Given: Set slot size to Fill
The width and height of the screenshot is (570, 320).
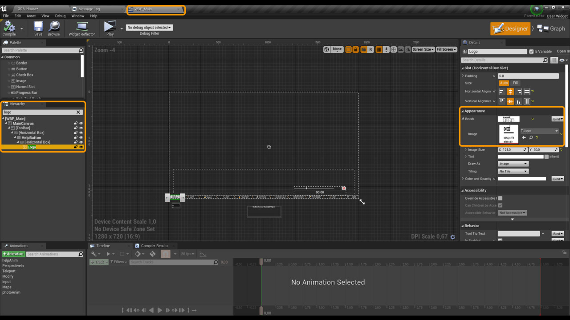Looking at the screenshot, I should [x=515, y=83].
